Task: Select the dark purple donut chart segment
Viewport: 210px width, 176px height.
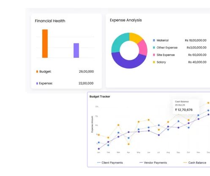Action: point(129,64)
